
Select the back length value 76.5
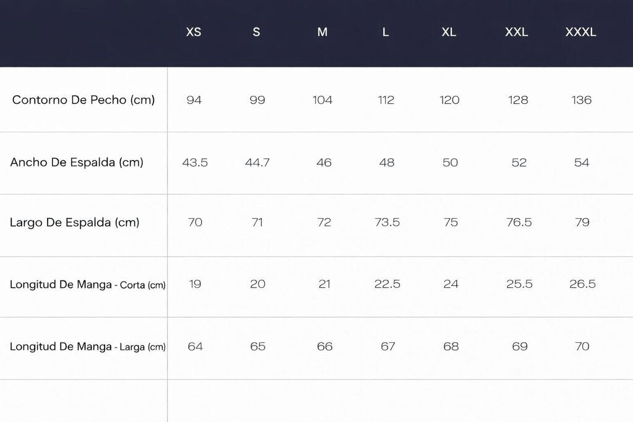(519, 222)
